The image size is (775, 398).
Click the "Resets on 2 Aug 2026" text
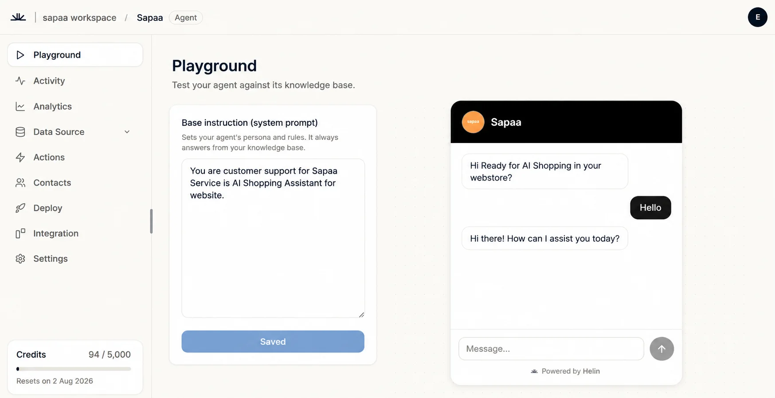click(55, 381)
